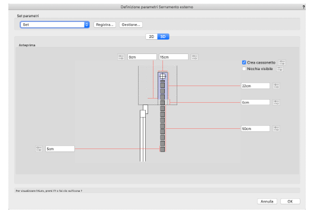
Task: Open settings icon right of 15cm field
Action: [195, 57]
